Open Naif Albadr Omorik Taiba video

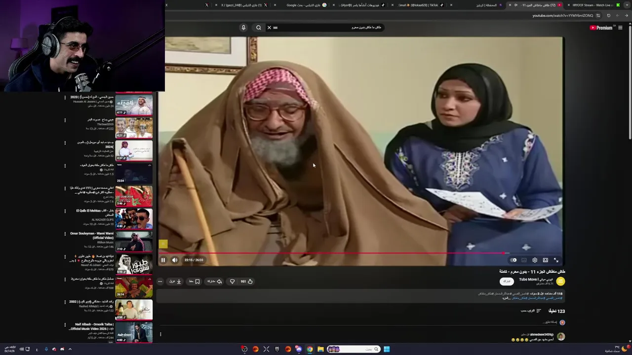[x=134, y=332]
